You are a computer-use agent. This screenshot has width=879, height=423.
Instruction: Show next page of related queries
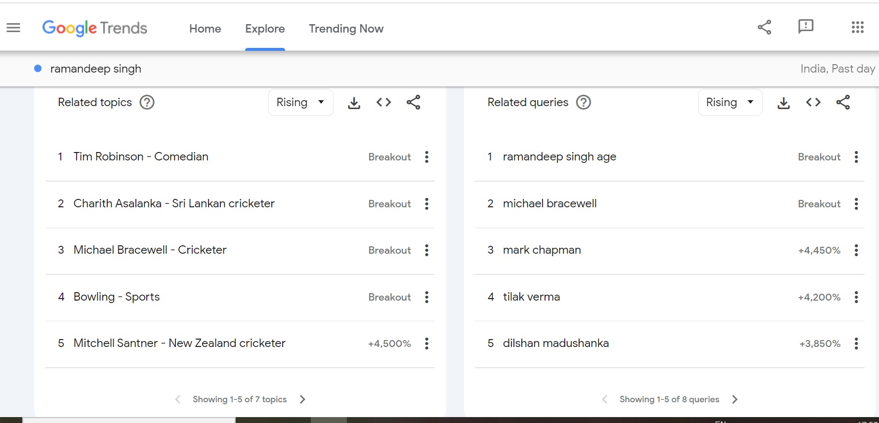(735, 399)
